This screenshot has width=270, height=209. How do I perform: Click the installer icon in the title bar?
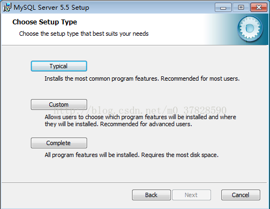7,7
